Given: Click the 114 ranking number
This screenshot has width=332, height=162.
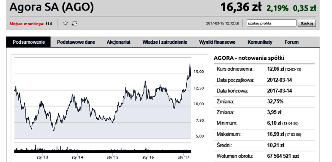Looking at the screenshot, I should [x=49, y=24].
